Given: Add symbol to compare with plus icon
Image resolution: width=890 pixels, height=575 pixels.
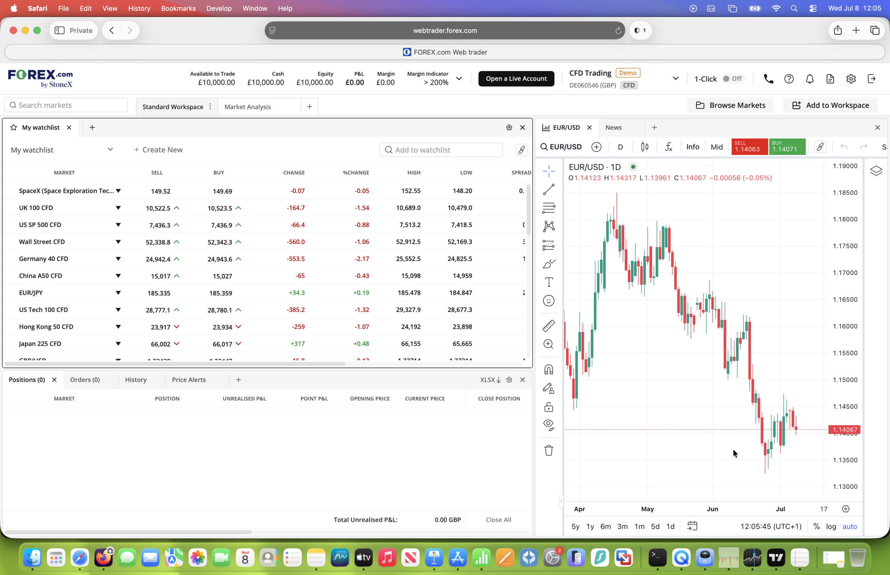Looking at the screenshot, I should pyautogui.click(x=596, y=147).
